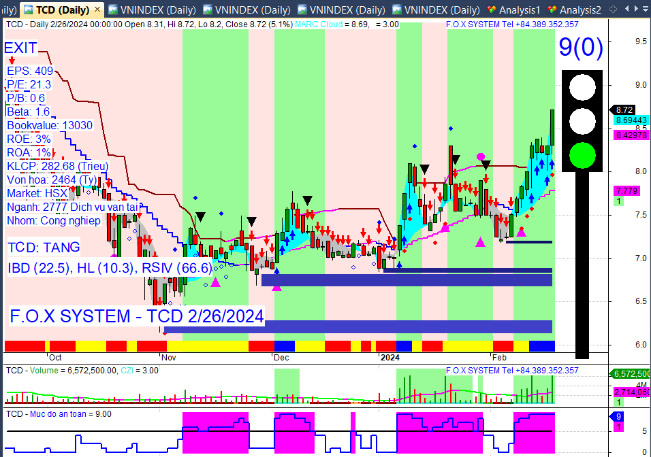Click the cyan 8.69443 price axis label
The height and width of the screenshot is (457, 651).
tap(631, 120)
